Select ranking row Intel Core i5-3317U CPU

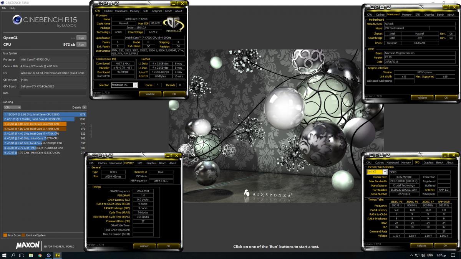tap(45, 153)
